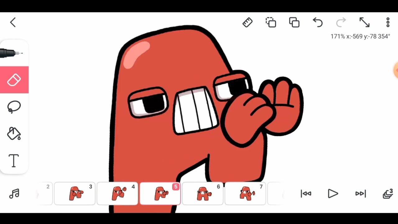
Task: Select frame 4 thumbnail
Action: (x=117, y=194)
